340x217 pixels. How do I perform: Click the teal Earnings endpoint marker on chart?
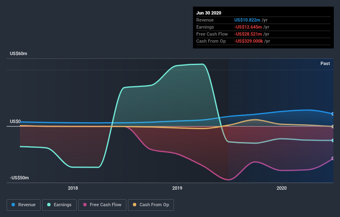(333, 140)
